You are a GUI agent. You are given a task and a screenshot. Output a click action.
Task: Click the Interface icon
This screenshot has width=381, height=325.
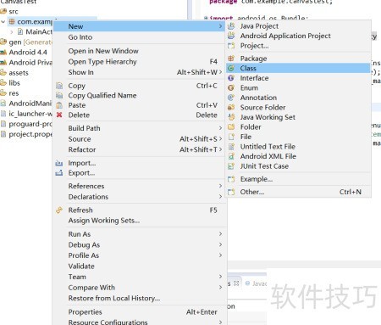coord(231,78)
